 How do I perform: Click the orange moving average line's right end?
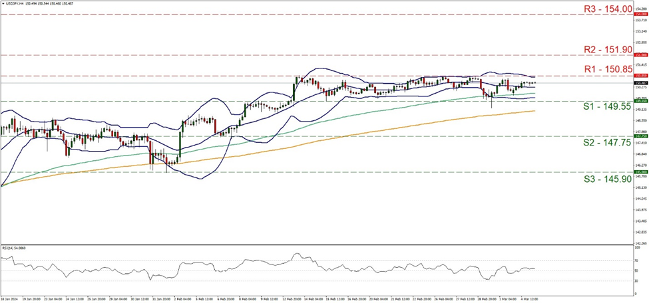tap(535, 111)
